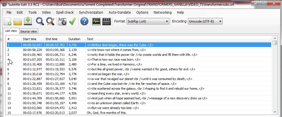Open the Help menu
This screenshot has height=117, width=282.
(x=180, y=12)
